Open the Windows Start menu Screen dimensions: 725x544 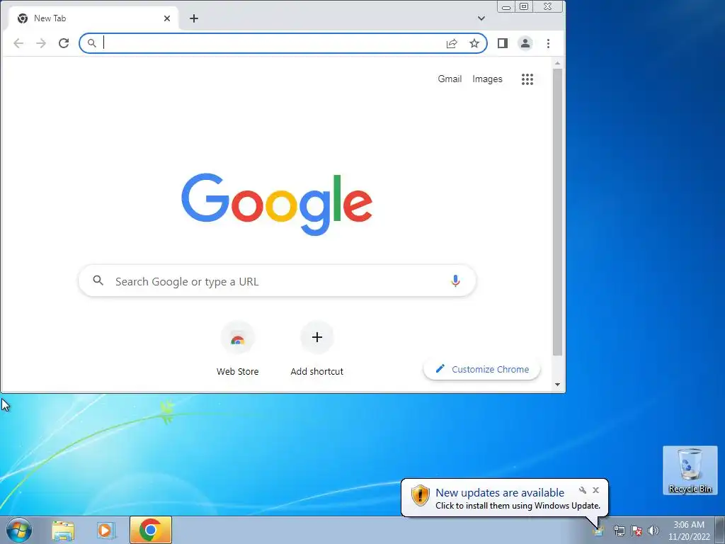point(19,530)
